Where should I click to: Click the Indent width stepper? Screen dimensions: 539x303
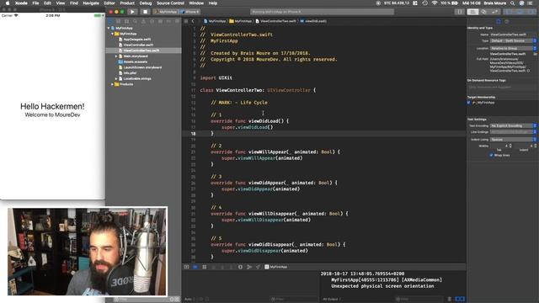click(x=536, y=146)
